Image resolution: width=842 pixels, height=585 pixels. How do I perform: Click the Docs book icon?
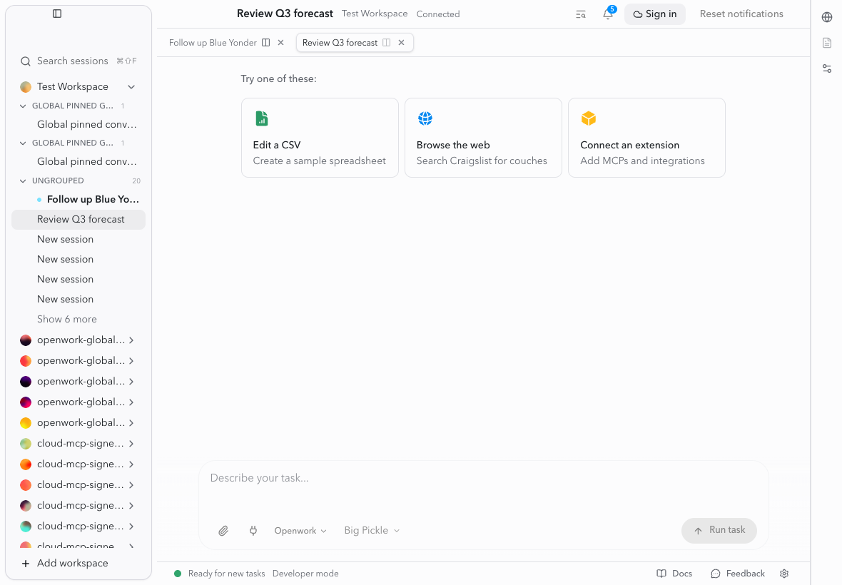point(661,574)
